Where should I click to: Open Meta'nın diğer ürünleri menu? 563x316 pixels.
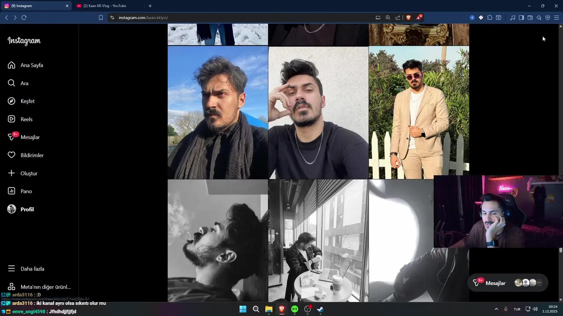pos(39,287)
